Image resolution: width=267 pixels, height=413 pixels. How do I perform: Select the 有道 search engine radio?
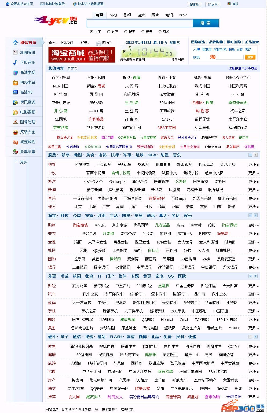click(x=160, y=32)
